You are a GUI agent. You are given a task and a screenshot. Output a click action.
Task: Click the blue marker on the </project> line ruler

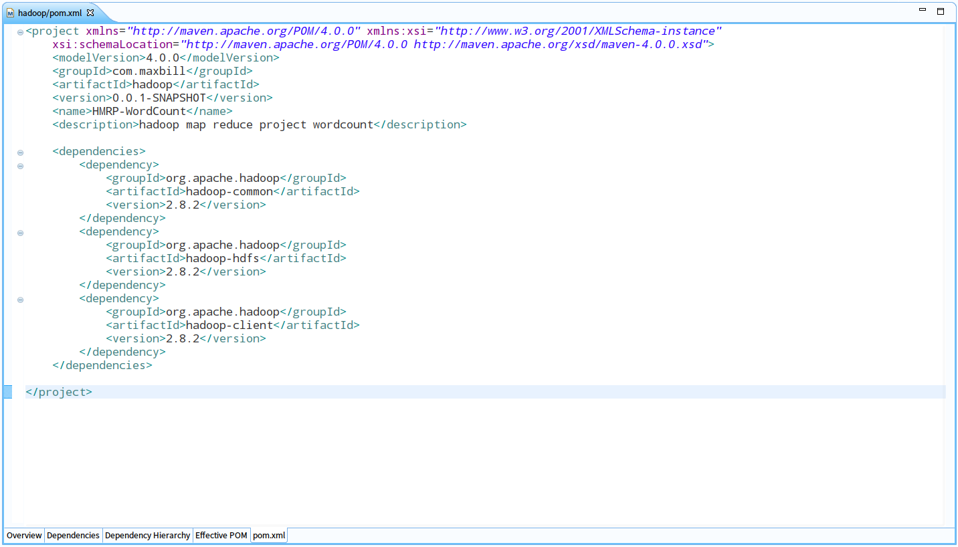pos(7,392)
